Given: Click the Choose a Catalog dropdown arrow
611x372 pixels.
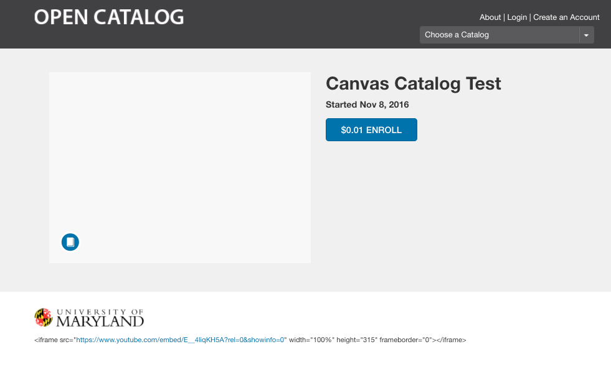Looking at the screenshot, I should point(586,35).
